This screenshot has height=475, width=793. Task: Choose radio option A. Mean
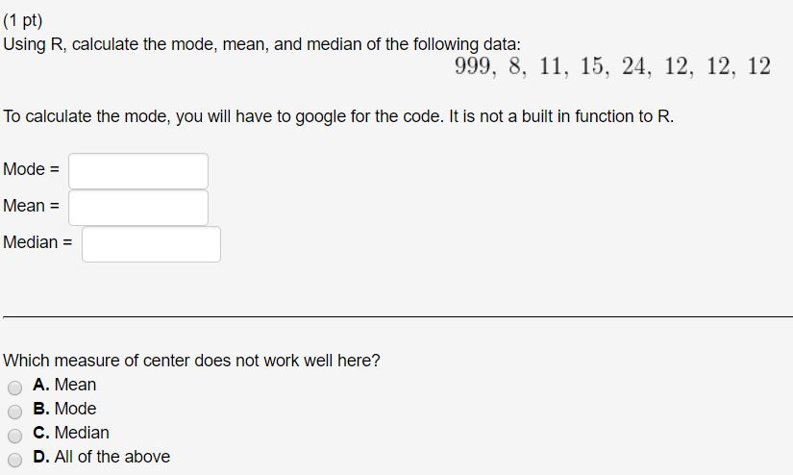click(14, 387)
